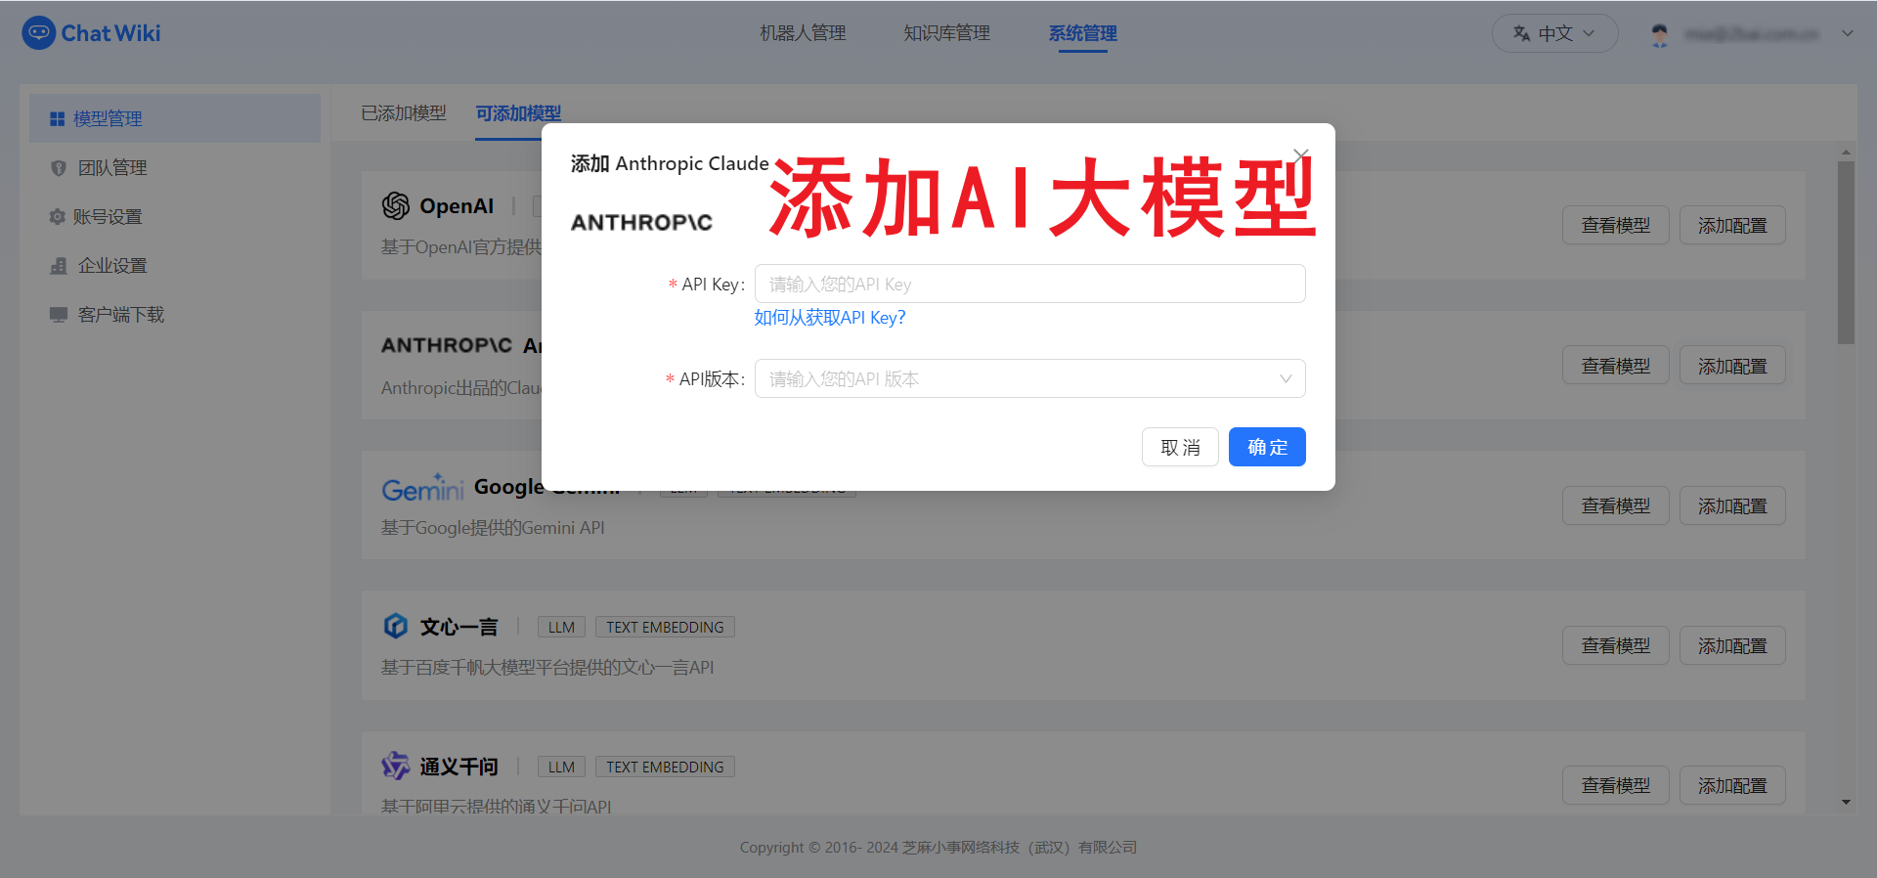Click the scrollbar up arrow
This screenshot has width=1877, height=878.
[x=1846, y=153]
